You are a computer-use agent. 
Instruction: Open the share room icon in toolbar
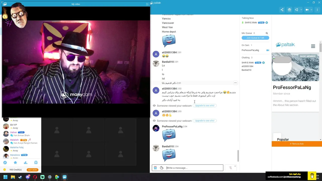tap(282, 10)
